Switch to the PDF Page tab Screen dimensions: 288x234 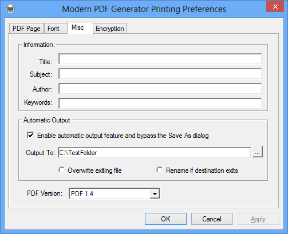pyautogui.click(x=26, y=29)
